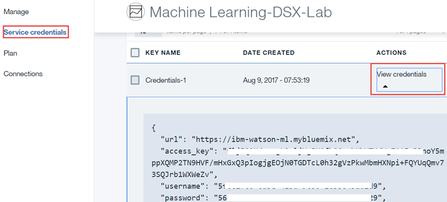This screenshot has width=447, height=202.
Task: Check the Credentials-1 row checkbox
Action: (x=135, y=81)
